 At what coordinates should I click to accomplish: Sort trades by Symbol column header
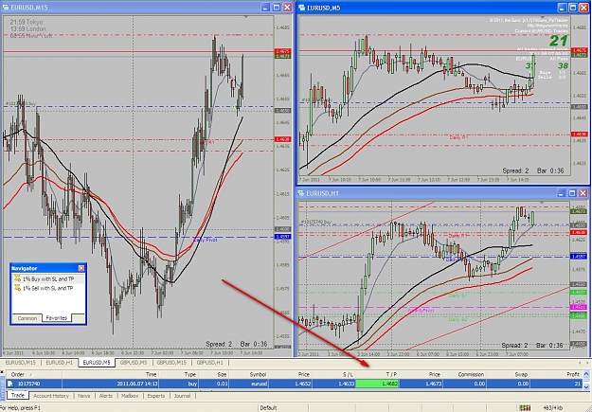(x=248, y=374)
